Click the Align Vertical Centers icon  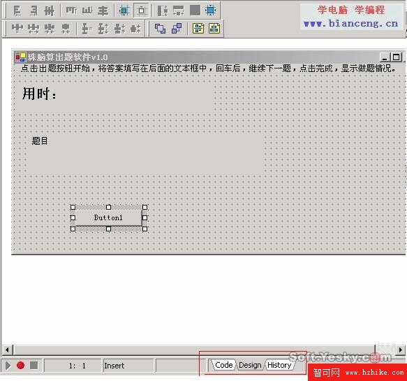point(103,11)
